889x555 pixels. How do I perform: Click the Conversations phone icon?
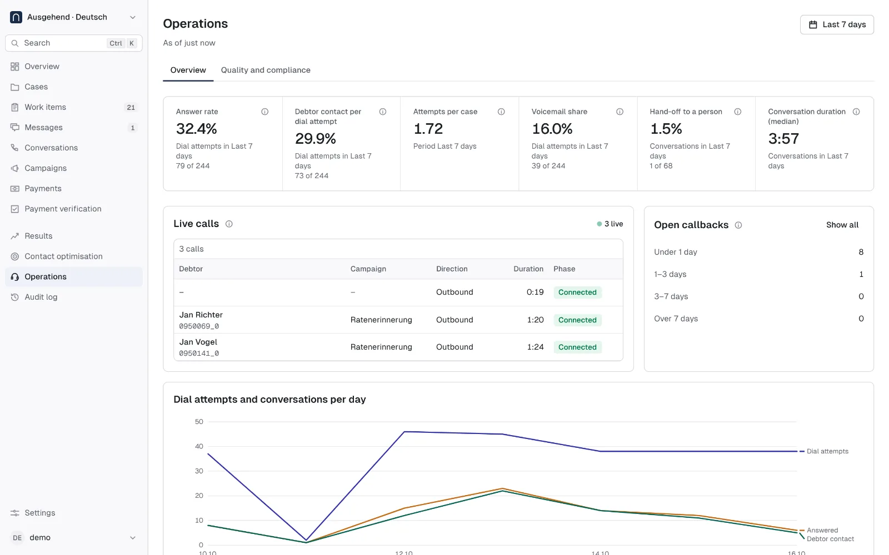15,148
